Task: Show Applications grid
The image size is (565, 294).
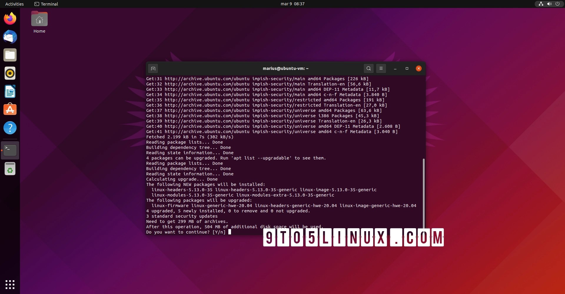Action: pyautogui.click(x=10, y=284)
